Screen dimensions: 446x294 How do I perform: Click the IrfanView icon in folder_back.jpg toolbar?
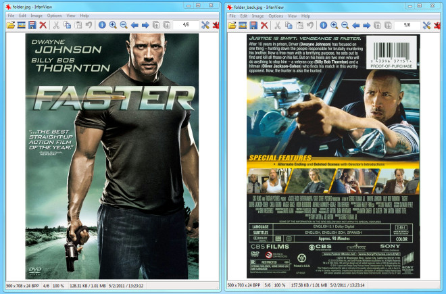coord(437,25)
